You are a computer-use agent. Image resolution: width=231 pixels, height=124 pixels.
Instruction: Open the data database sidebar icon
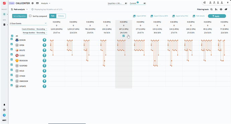coord(4,25)
